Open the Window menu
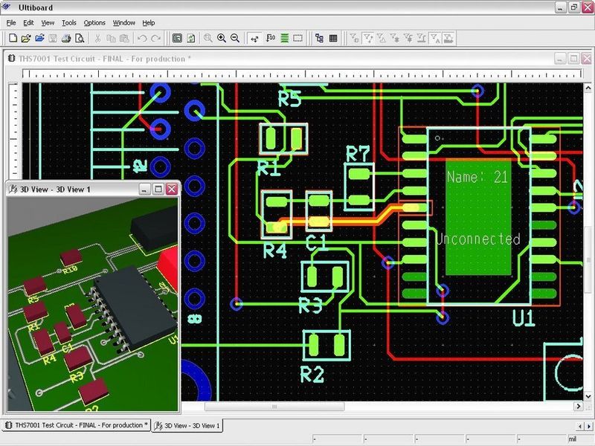Screen dimensions: 595x446 pos(124,23)
